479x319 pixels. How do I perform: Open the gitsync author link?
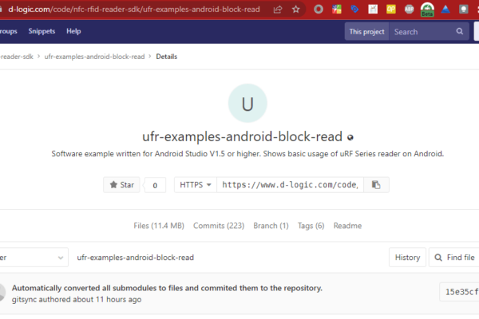click(x=24, y=300)
